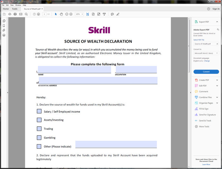Expand the Combine Files chevron
This screenshot has height=169, width=222.
click(x=217, y=97)
